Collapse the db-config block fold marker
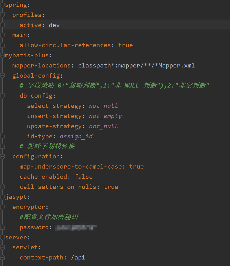 [x=2, y=96]
